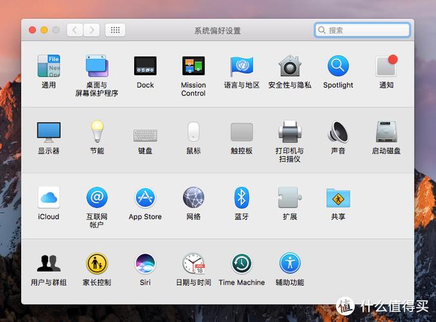
Task: Open 启动磁盘 startup disk icon
Action: 386,131
